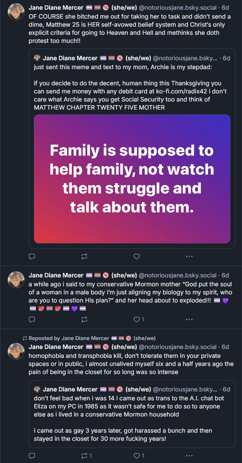This screenshot has height=463, width=242.
Task: Reply to the Mormon mother post
Action: 32,319
